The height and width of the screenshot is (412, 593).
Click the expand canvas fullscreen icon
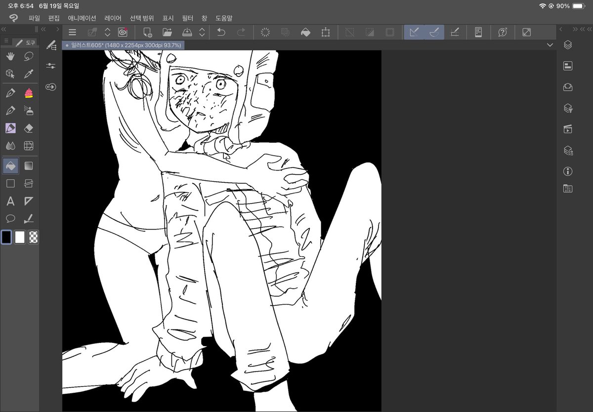[527, 33]
